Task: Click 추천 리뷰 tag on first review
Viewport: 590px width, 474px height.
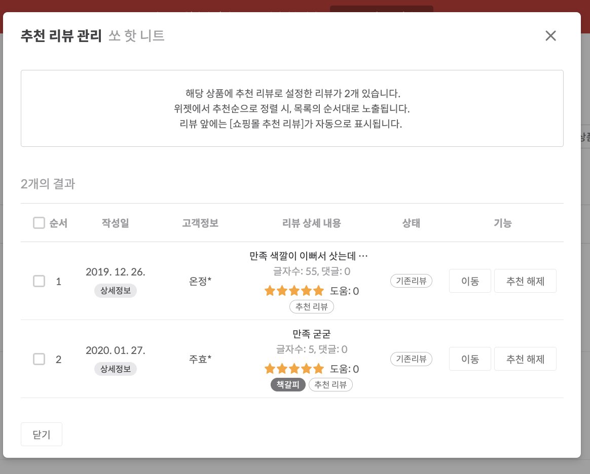Action: tap(312, 307)
